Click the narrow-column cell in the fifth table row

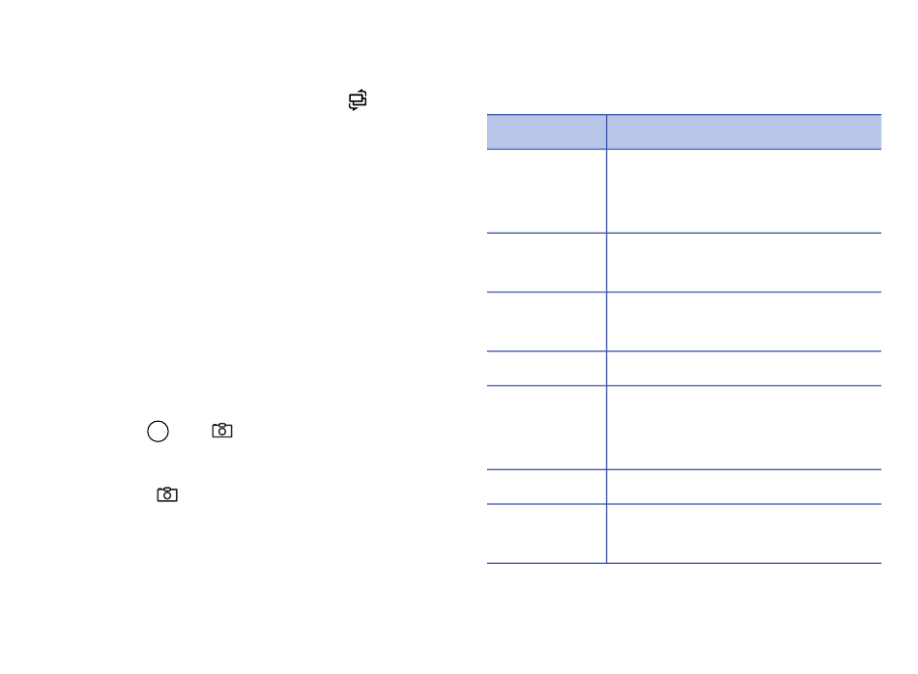tap(546, 428)
